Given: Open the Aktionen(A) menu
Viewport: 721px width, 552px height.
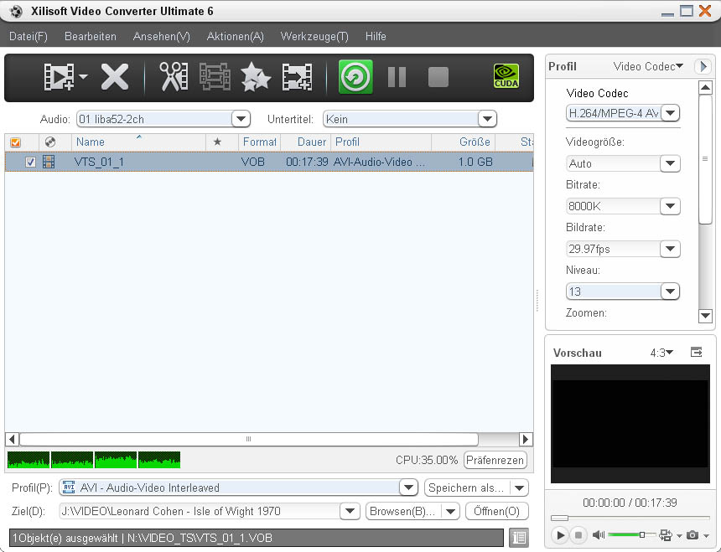Looking at the screenshot, I should tap(235, 36).
